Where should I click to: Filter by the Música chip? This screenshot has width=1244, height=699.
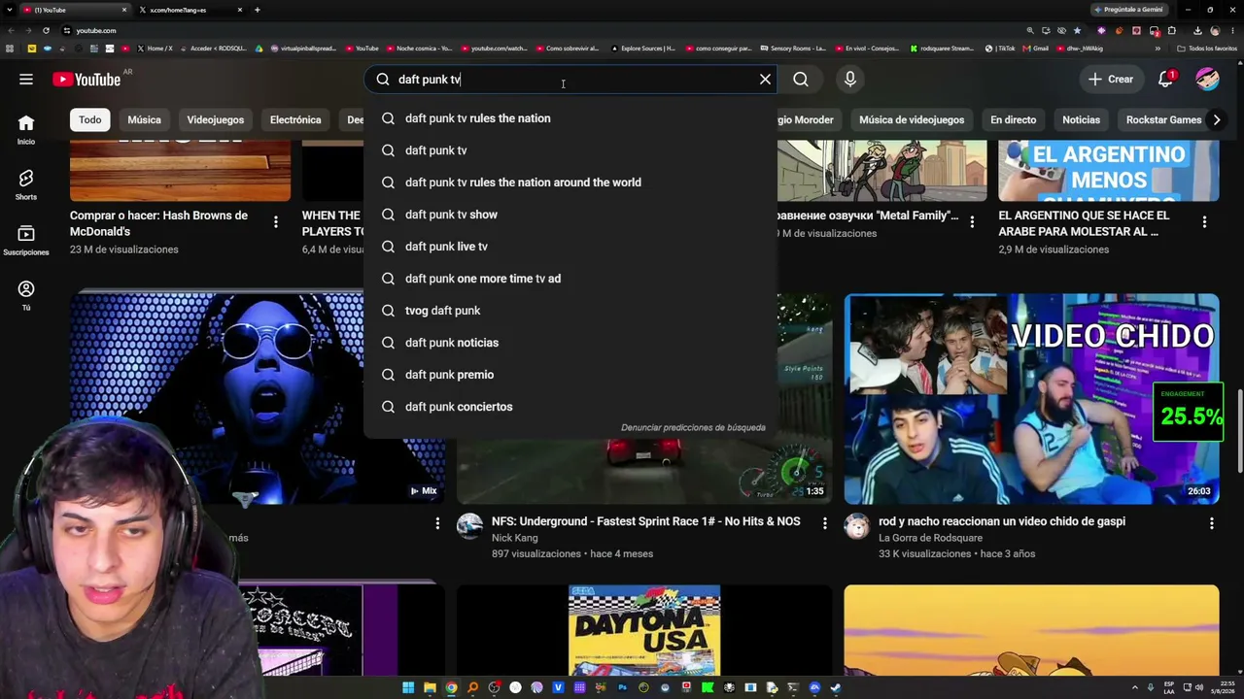[144, 119]
